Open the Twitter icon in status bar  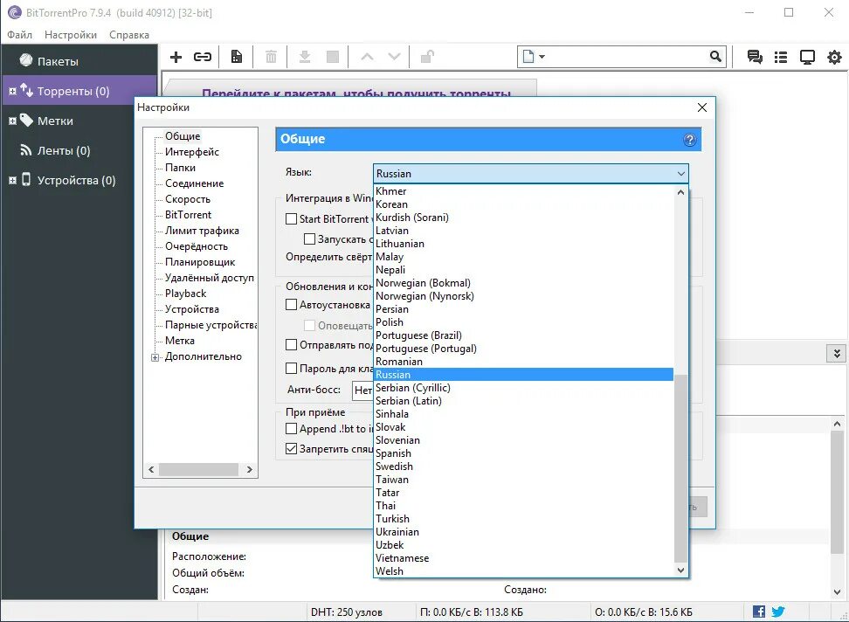point(778,612)
